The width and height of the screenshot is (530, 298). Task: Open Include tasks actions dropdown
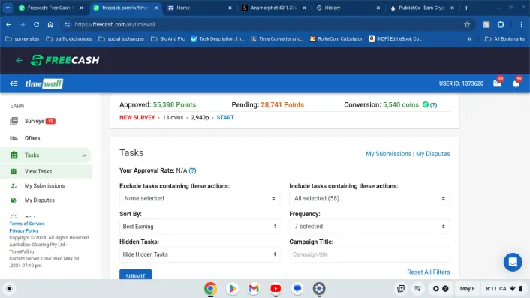(369, 198)
